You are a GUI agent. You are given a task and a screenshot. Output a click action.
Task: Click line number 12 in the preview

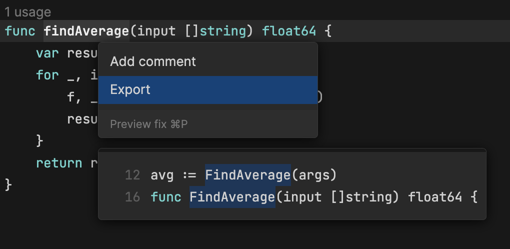[x=132, y=175]
